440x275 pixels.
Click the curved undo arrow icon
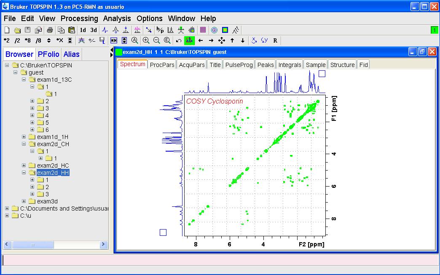(178, 41)
